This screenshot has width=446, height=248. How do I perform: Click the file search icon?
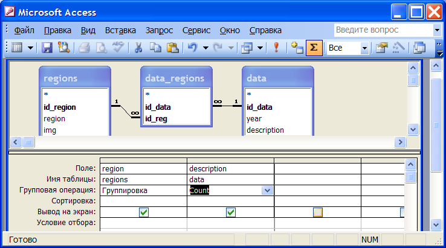64,48
